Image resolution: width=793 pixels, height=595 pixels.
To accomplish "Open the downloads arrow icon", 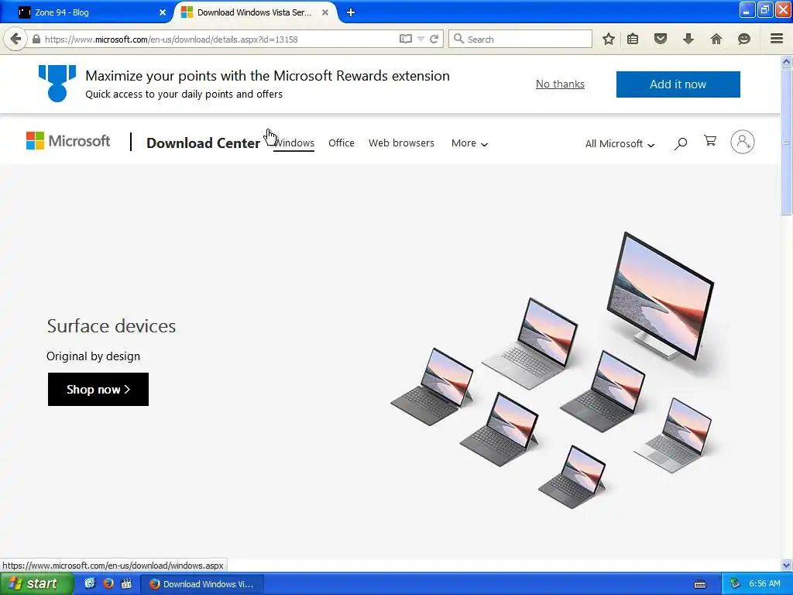I will click(x=688, y=39).
